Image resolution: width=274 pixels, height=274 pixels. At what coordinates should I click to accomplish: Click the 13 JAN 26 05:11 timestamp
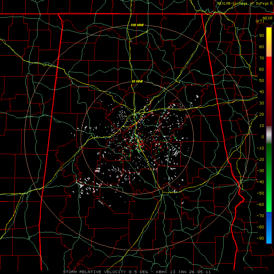[190, 272]
